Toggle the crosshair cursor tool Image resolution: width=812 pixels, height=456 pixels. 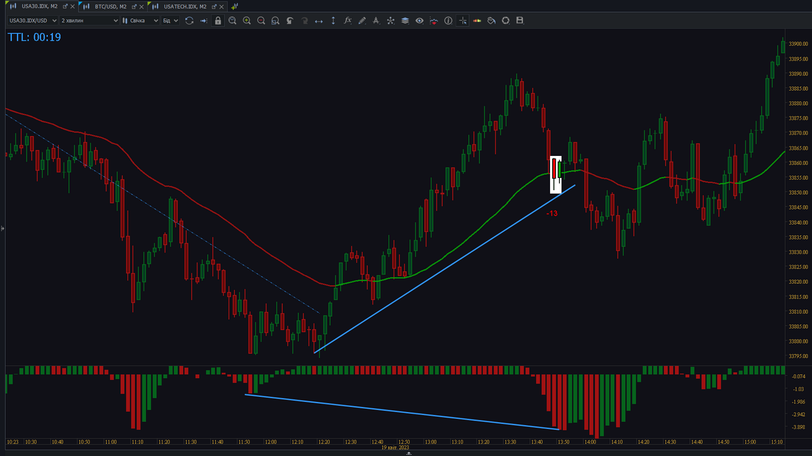(463, 21)
